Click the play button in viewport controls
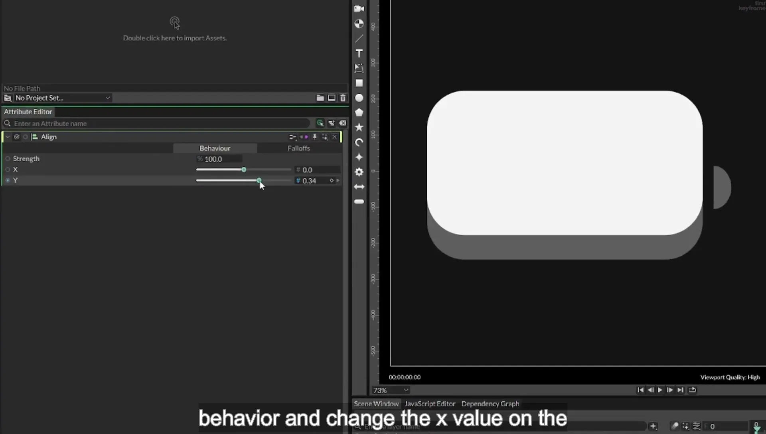The height and width of the screenshot is (434, 766). 660,390
